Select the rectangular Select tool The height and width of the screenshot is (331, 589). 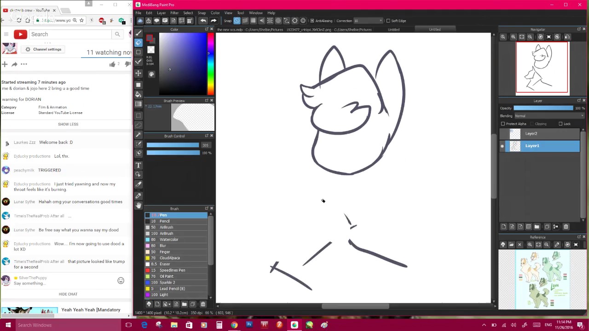point(138,115)
